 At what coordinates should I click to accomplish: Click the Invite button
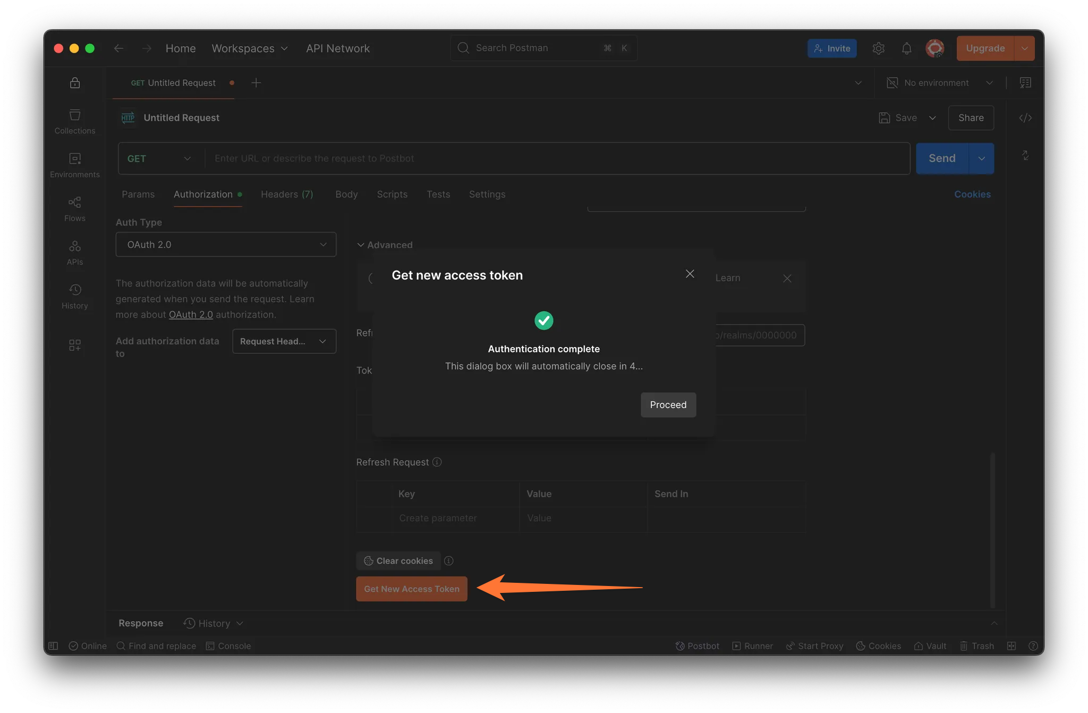pyautogui.click(x=832, y=48)
